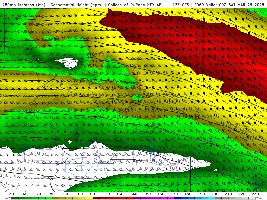The width and height of the screenshot is (267, 200).
Task: Click the 10200 height contour label
Action: tap(57, 40)
